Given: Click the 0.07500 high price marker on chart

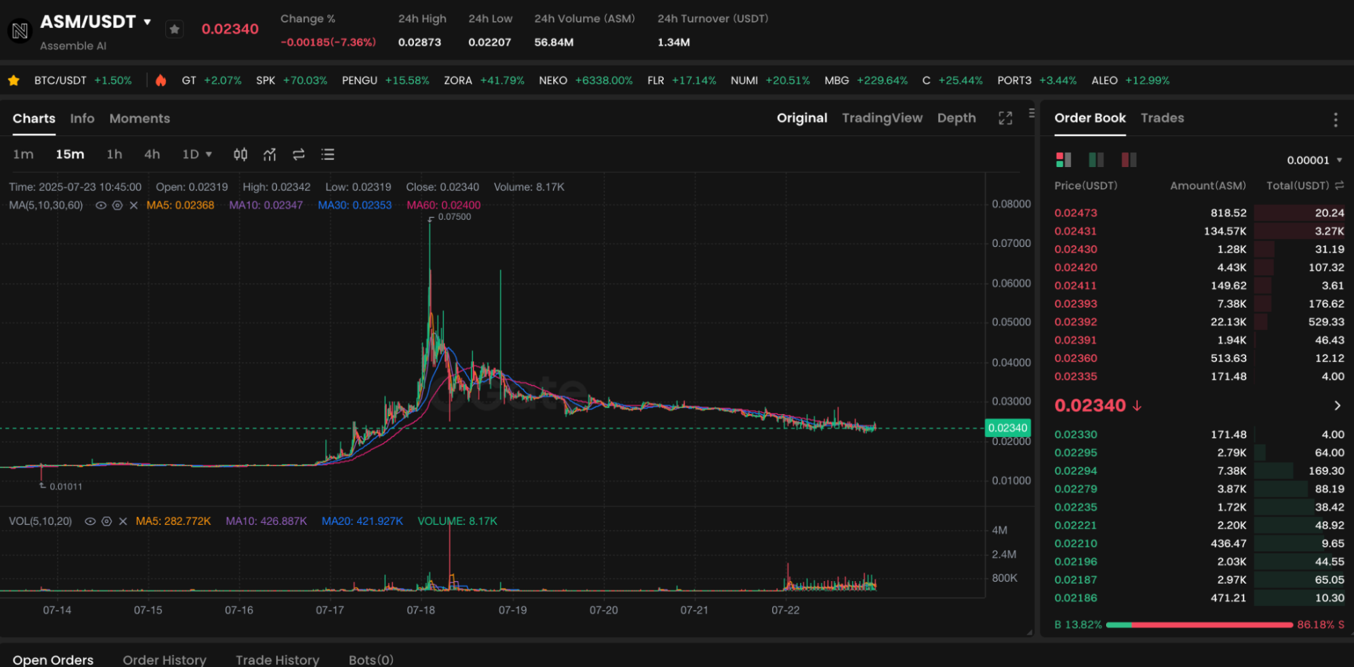Looking at the screenshot, I should coord(454,217).
